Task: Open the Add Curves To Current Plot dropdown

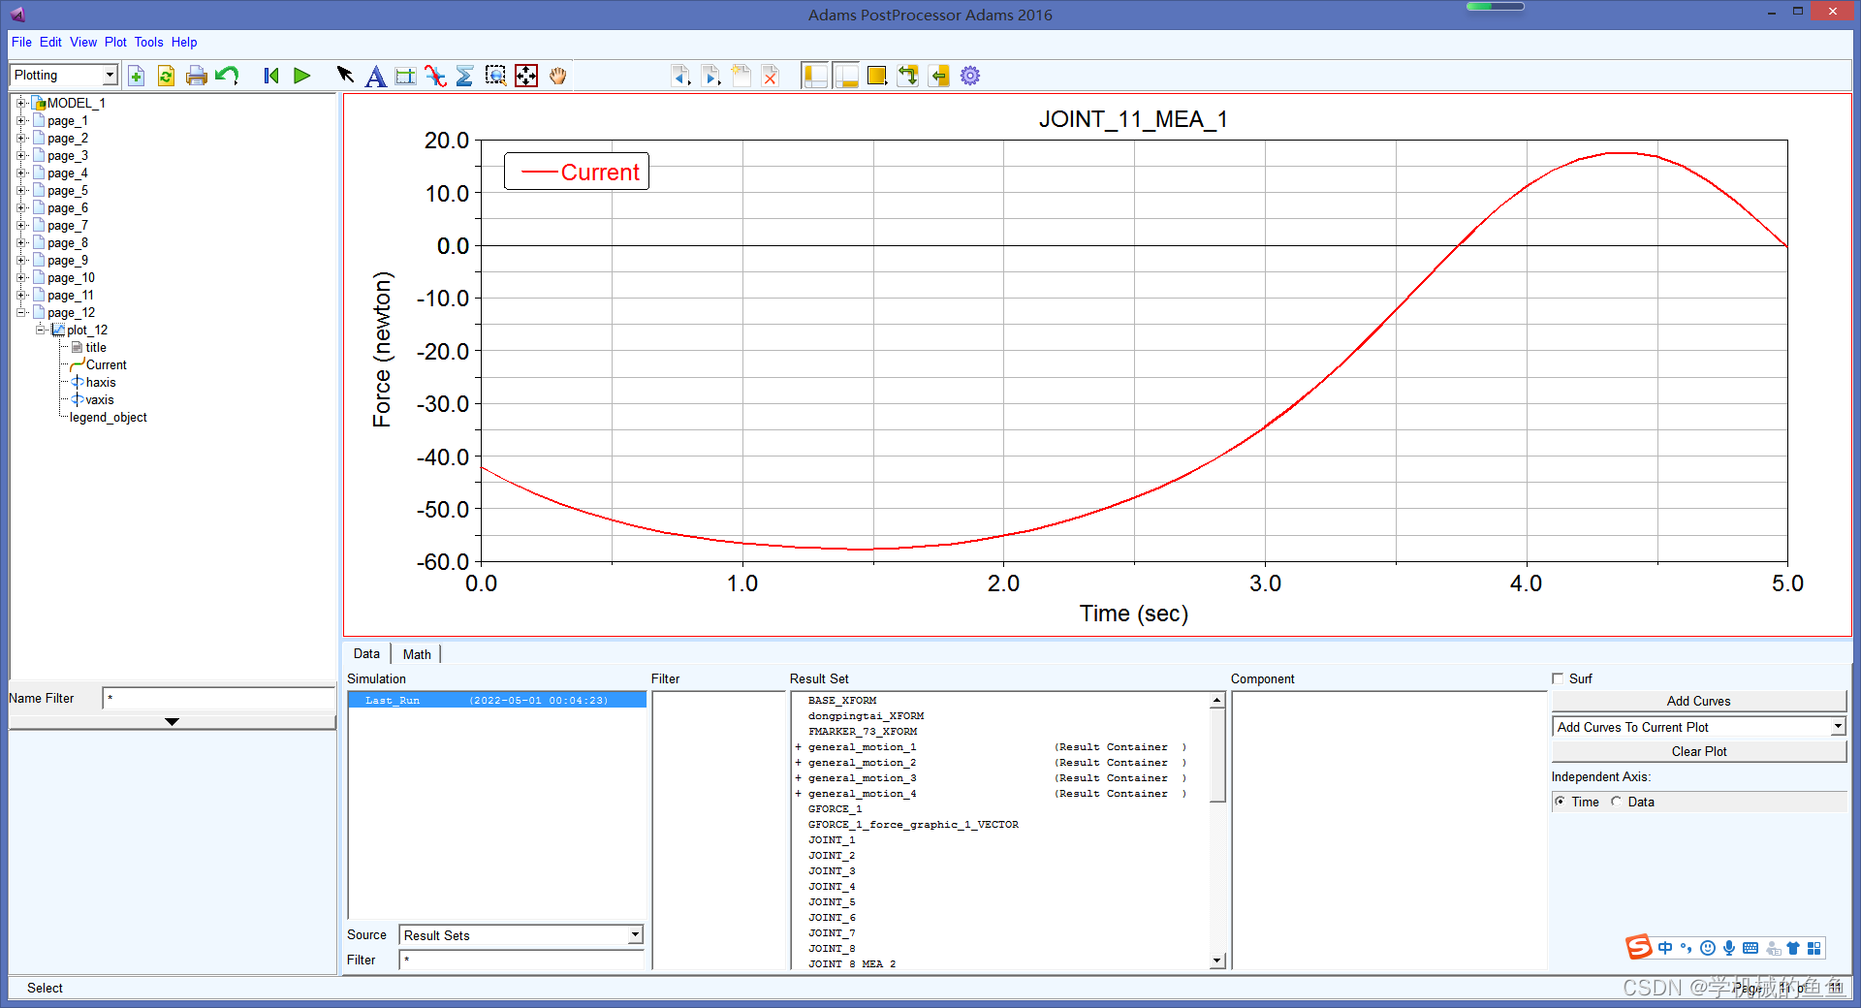Action: tap(1837, 727)
